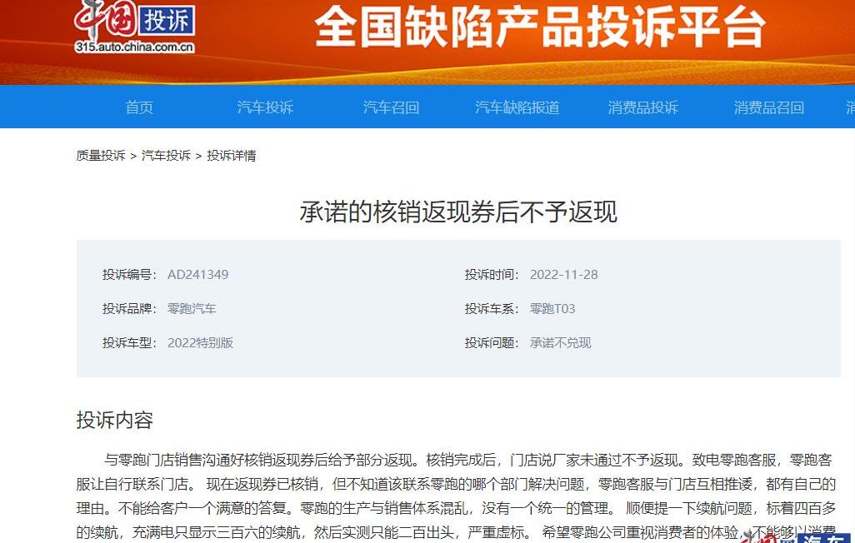
Task: Click the 315.auto.china.com.cn URL under the logo
Action: 135,47
